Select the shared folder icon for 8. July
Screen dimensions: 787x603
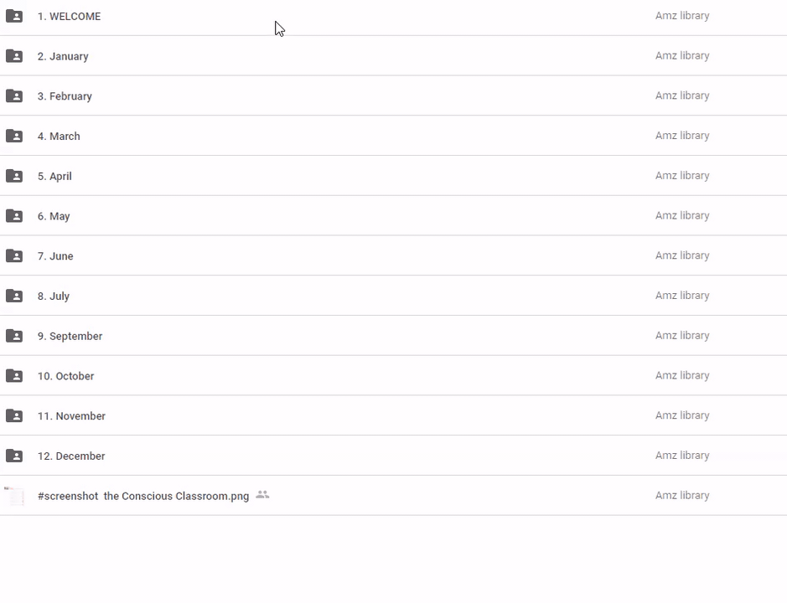pos(14,296)
